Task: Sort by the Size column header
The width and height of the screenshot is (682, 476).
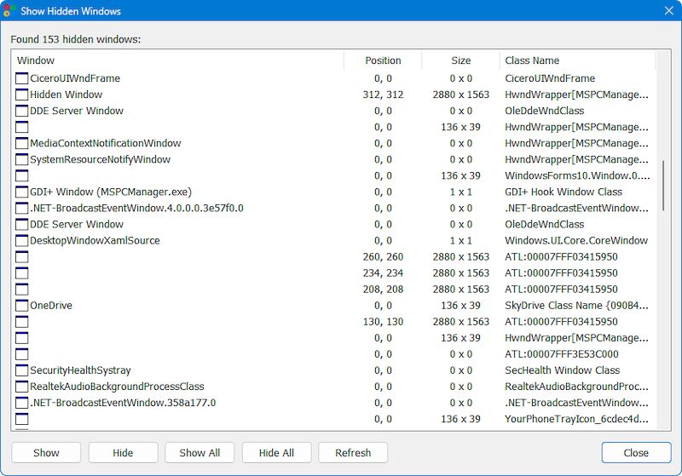Action: [460, 60]
